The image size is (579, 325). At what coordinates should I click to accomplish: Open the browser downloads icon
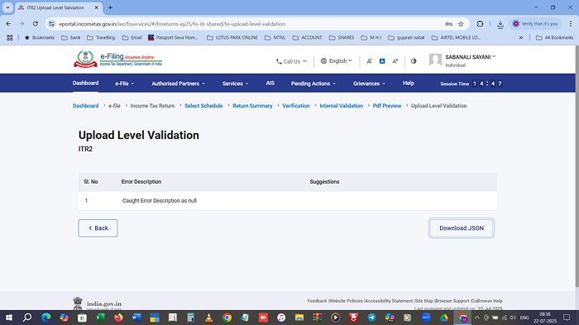500,24
